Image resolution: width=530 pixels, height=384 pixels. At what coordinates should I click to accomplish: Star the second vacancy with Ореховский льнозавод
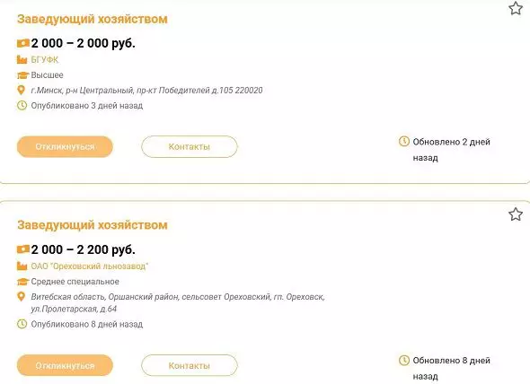coord(516,214)
